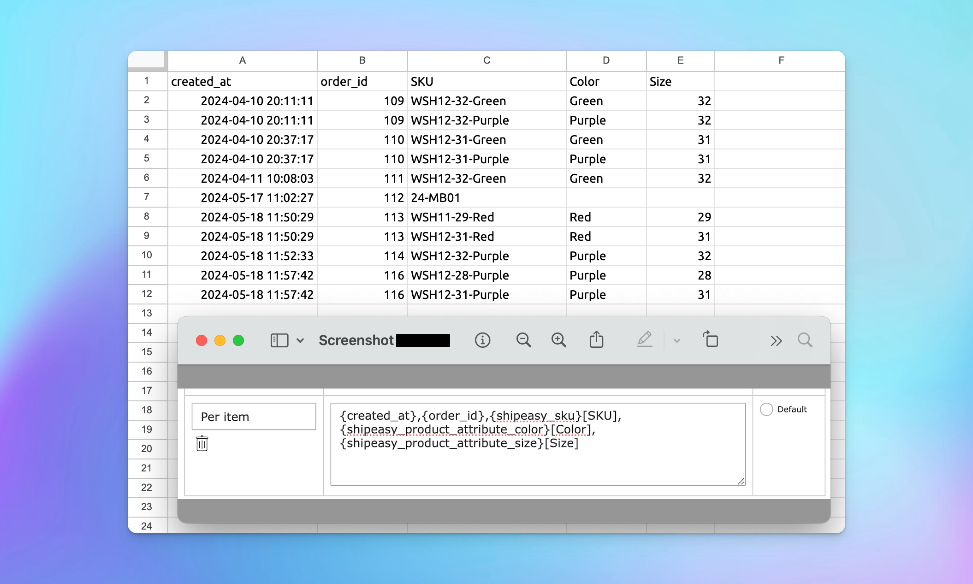Select cell 2024-05-17 11:02:27

pos(243,197)
